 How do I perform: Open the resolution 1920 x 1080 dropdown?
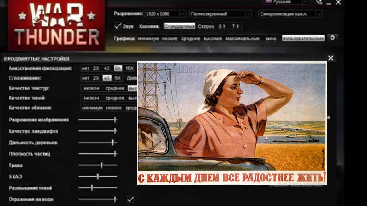tap(165, 14)
